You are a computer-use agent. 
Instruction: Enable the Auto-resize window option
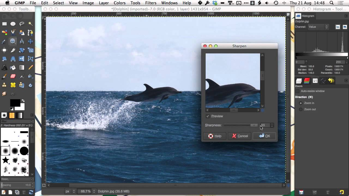pyautogui.click(x=298, y=91)
